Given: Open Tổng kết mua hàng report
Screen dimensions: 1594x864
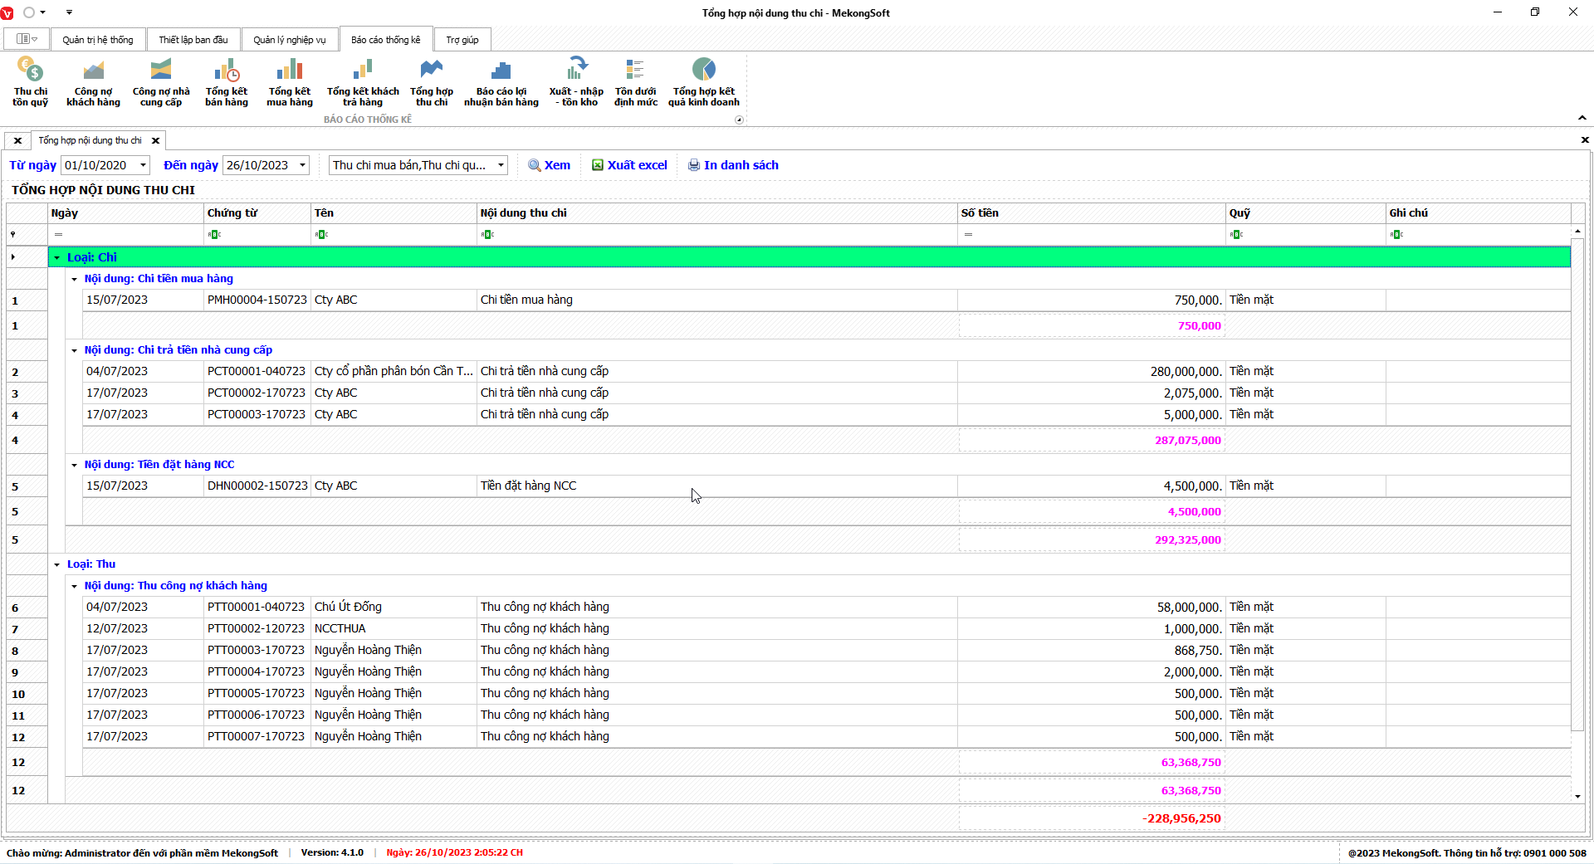Looking at the screenshot, I should click(290, 81).
